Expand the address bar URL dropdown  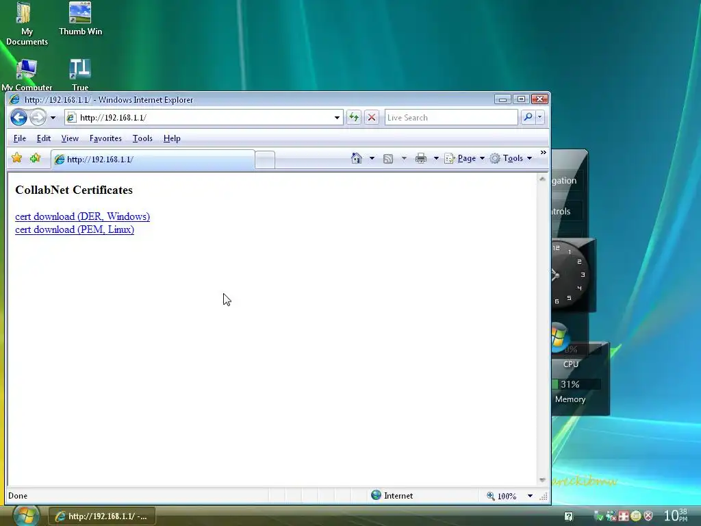pos(337,118)
